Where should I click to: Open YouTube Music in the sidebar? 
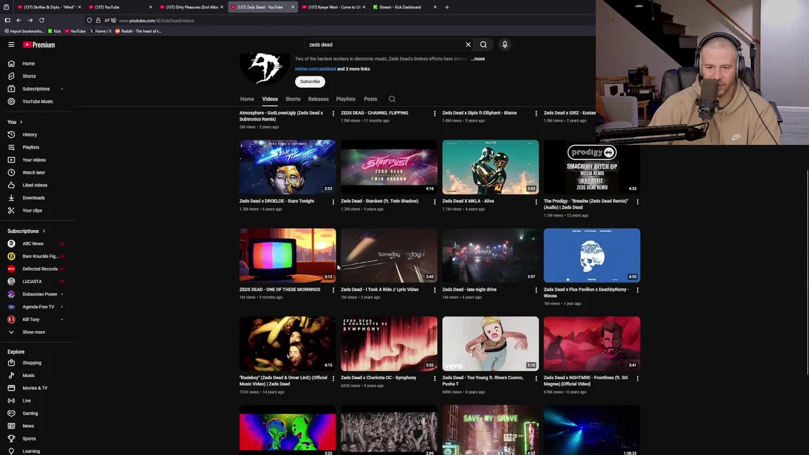point(38,101)
